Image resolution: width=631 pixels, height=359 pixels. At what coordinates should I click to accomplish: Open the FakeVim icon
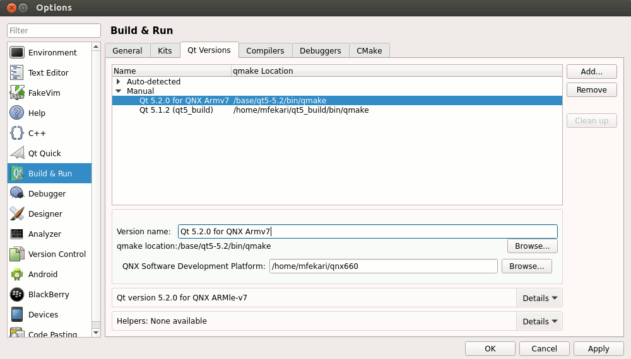(x=17, y=93)
